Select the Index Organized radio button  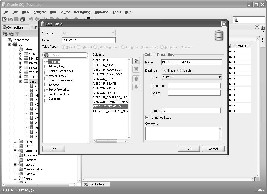95,47
